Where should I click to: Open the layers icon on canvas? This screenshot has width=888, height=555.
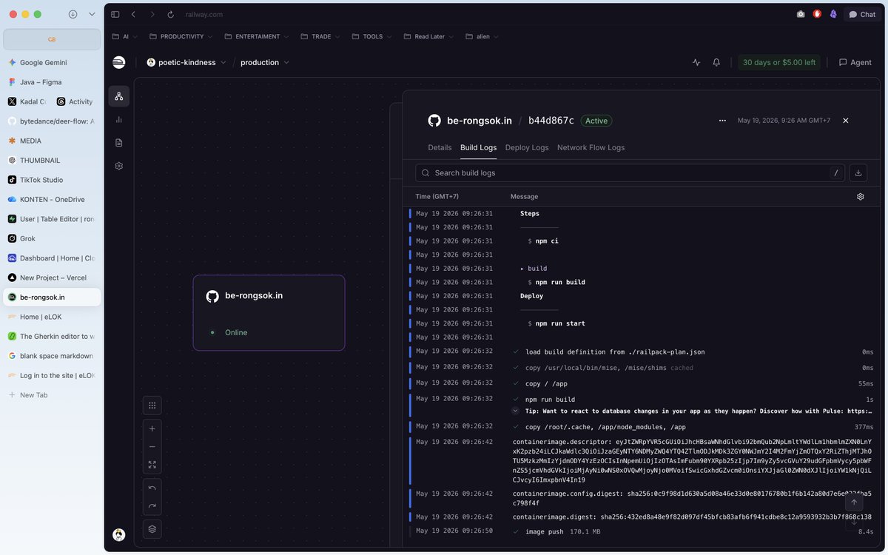[152, 529]
